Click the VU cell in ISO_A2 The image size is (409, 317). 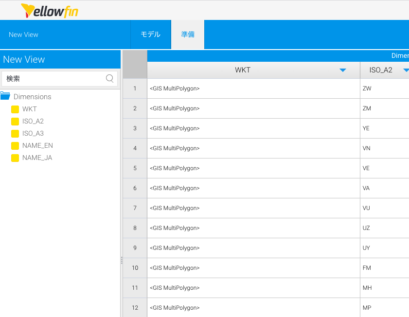[x=385, y=208]
